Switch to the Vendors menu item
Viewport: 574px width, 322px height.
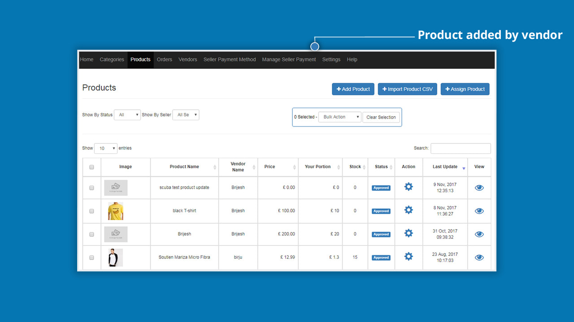coord(187,59)
